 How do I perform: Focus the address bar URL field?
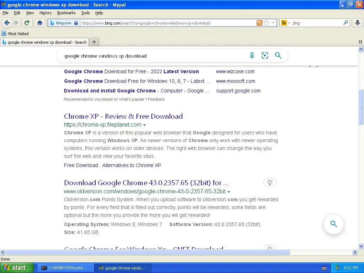tap(168, 23)
